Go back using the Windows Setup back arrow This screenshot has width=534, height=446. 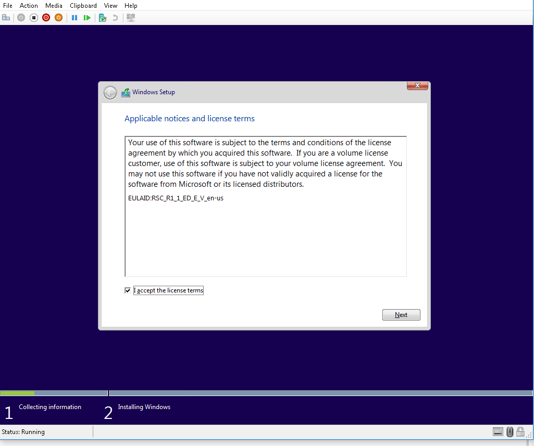coord(110,93)
